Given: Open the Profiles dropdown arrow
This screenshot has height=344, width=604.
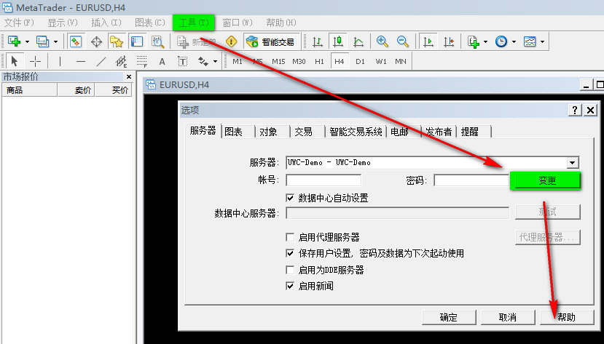Looking at the screenshot, I should (55, 41).
